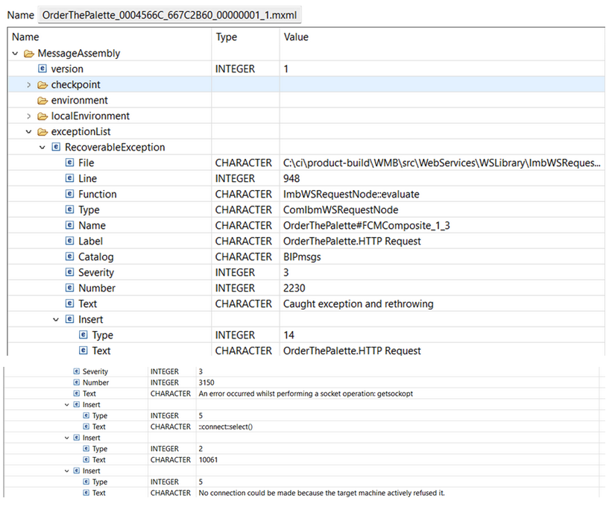609x513 pixels.
Task: Click icon of Text row ::connect::select()
Action: tap(86, 427)
